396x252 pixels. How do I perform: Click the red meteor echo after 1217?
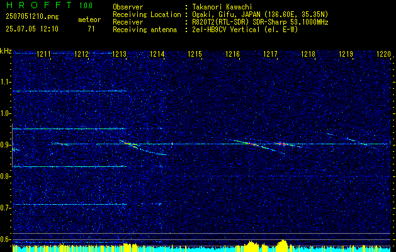pos(283,144)
